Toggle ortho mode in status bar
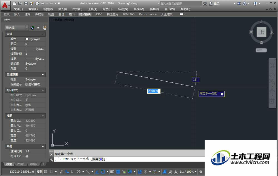Image resolution: width=278 pixels, height=176 pixels. [x=73, y=172]
